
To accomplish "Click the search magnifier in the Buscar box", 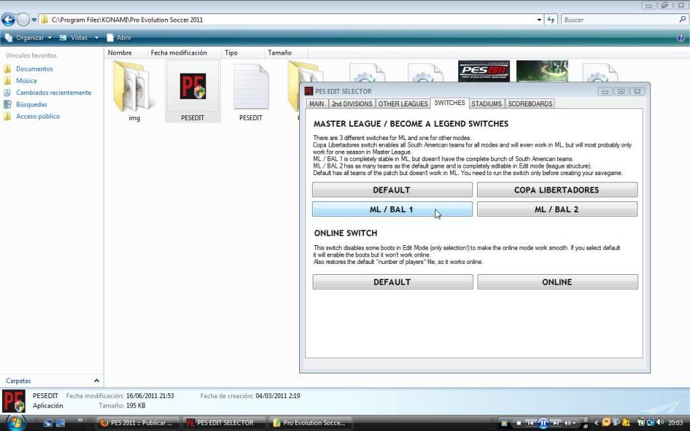I will (x=682, y=20).
